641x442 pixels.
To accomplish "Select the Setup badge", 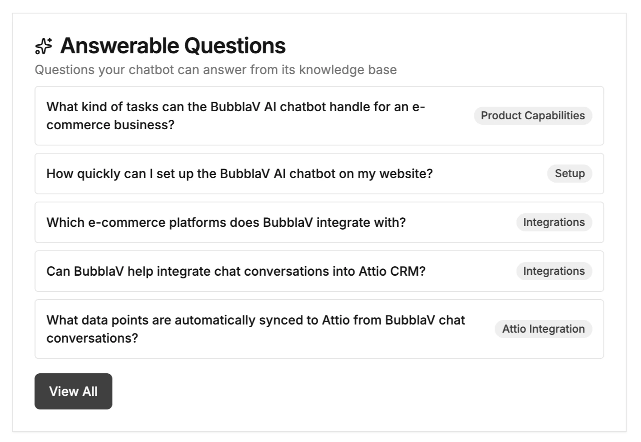I will pos(569,174).
